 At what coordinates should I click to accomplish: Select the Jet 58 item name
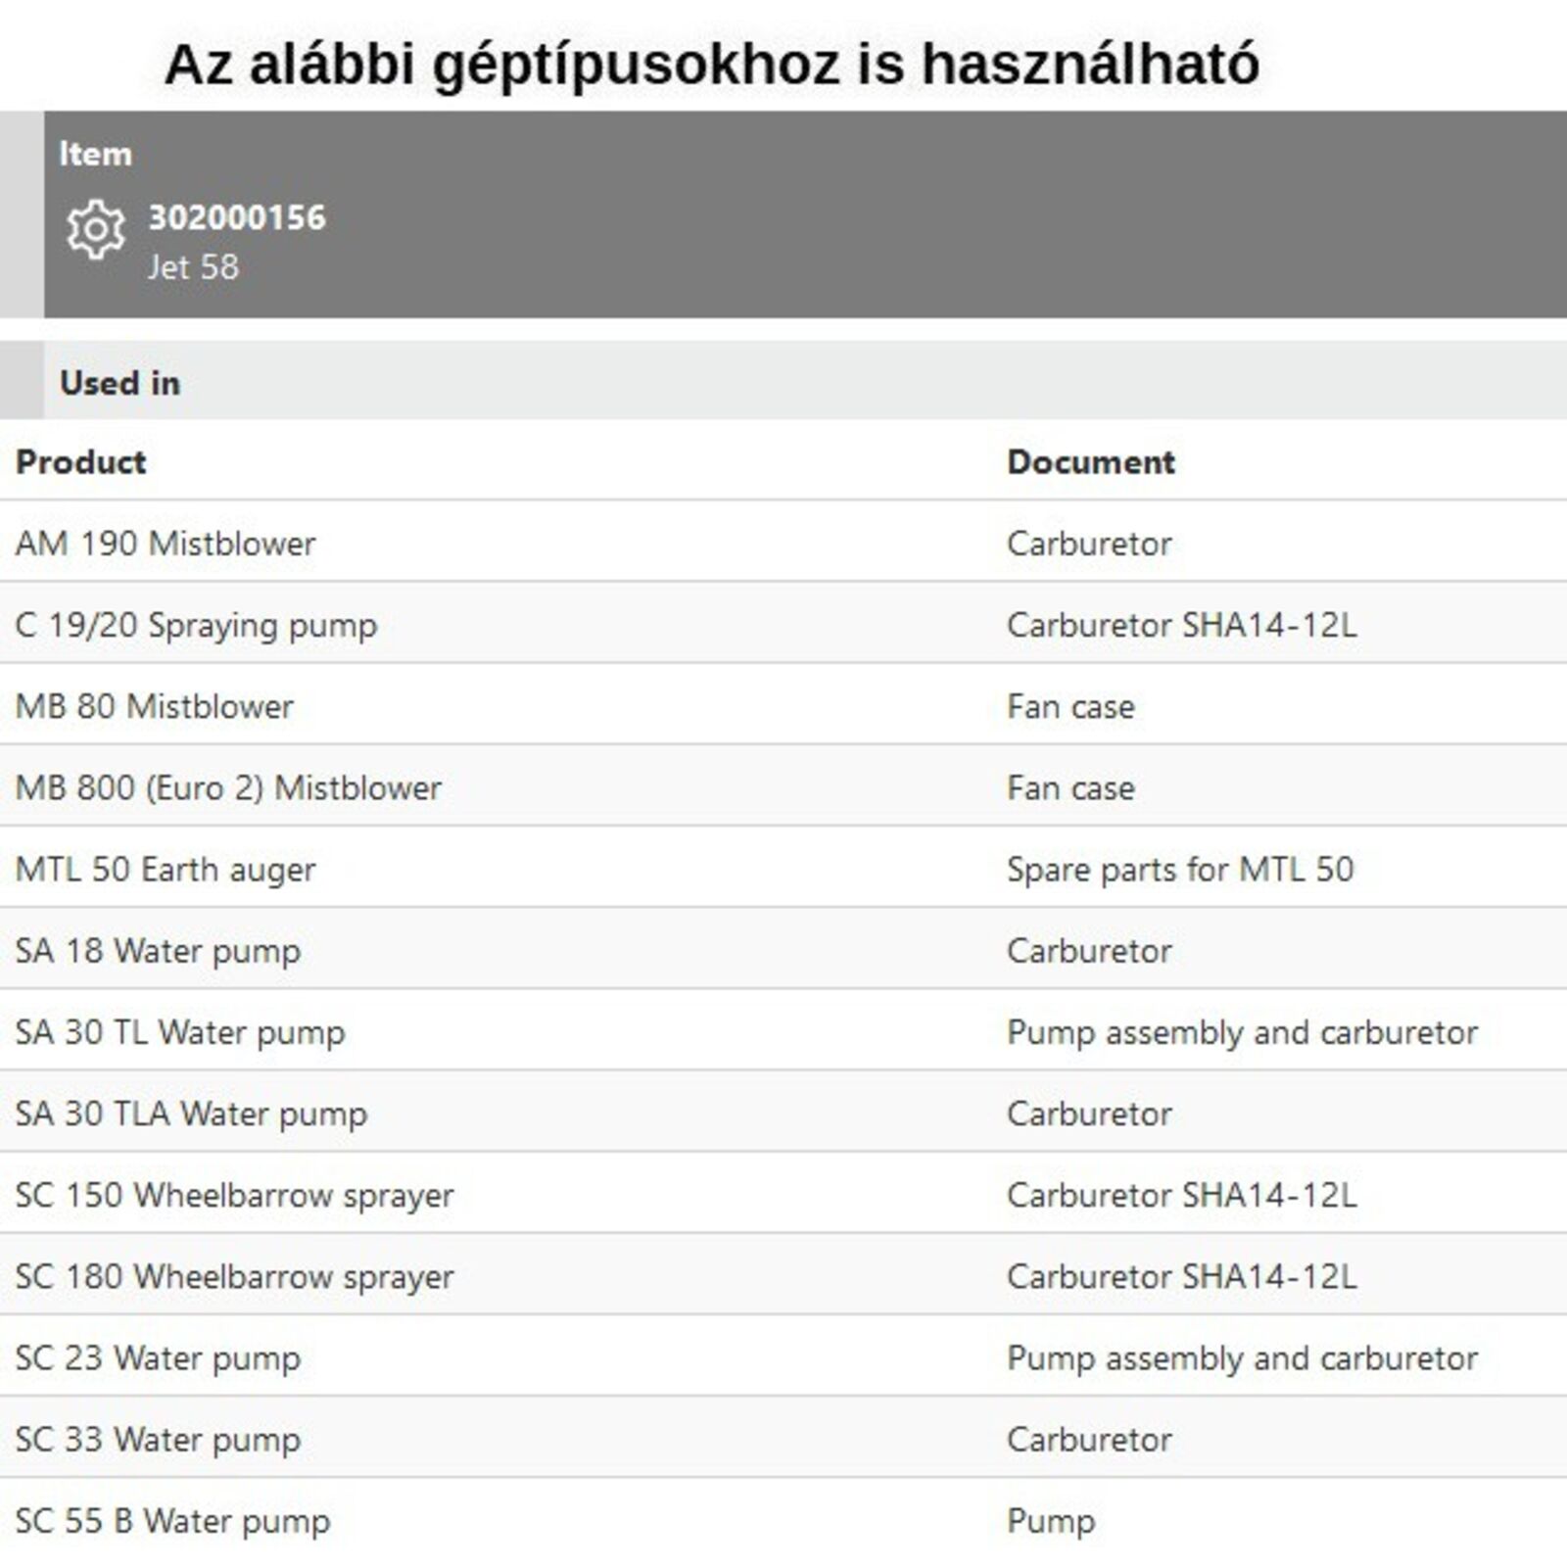[x=193, y=267]
